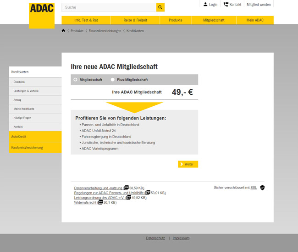Image resolution: width=298 pixels, height=252 pixels.
Task: Click the Weiter button
Action: click(x=188, y=164)
